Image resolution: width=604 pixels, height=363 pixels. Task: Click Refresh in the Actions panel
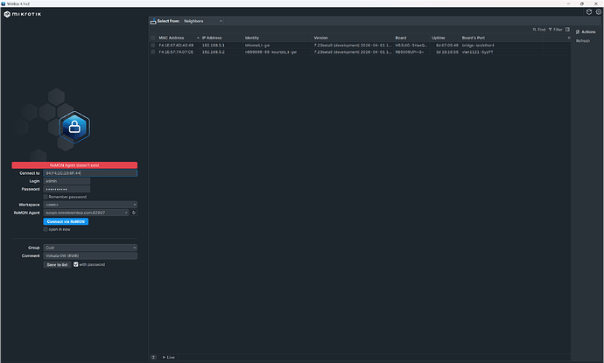583,41
